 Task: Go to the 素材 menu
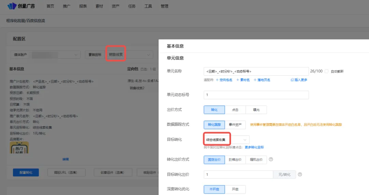tap(99, 6)
